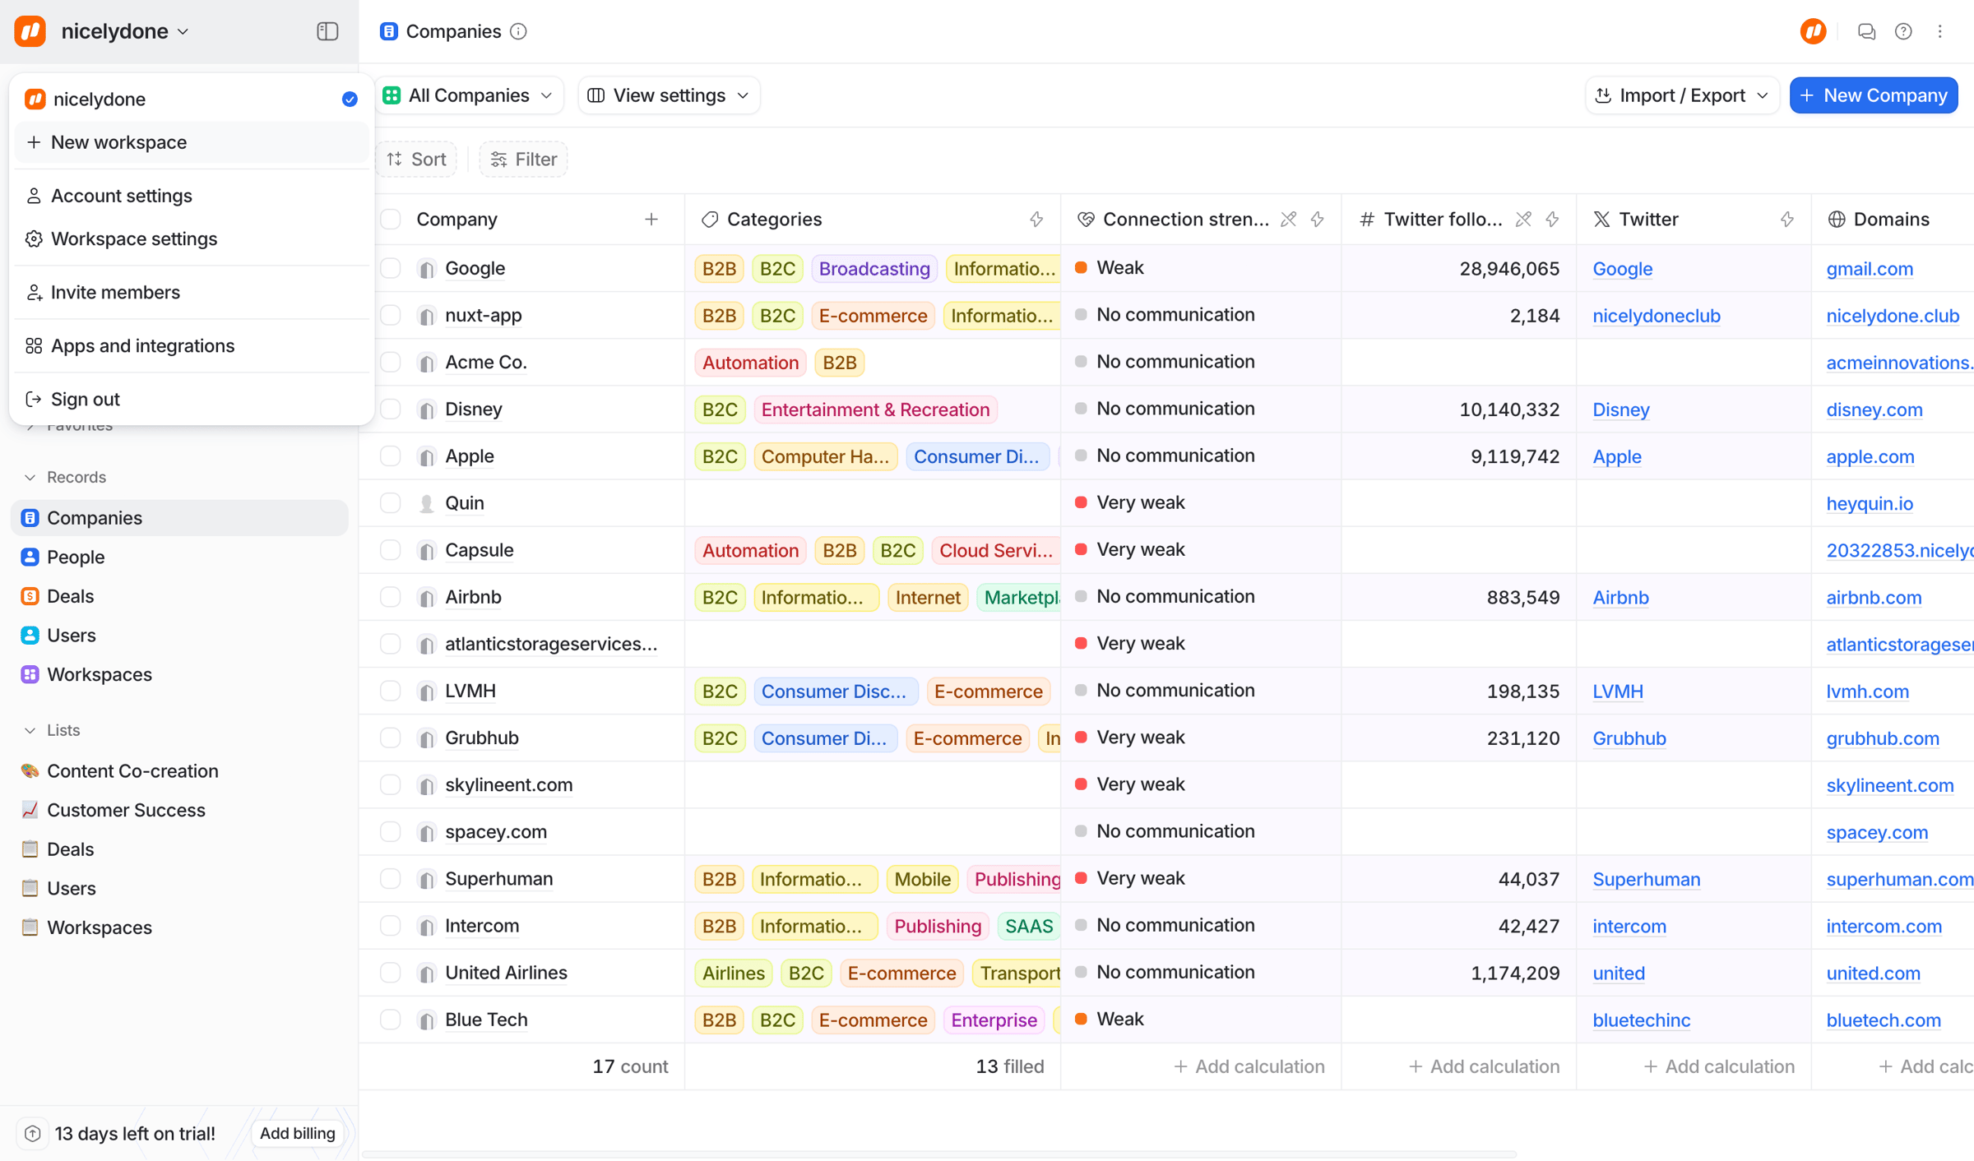Click the Add billing button
Screen dimensions: 1974x1161
point(298,1134)
